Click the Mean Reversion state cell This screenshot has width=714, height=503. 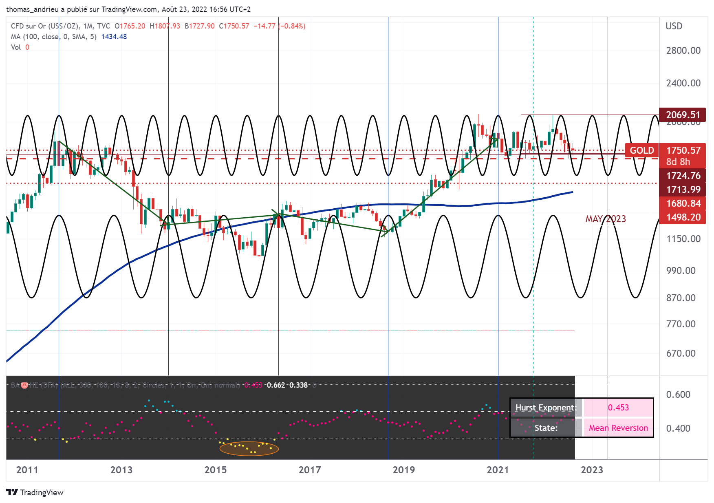[618, 428]
